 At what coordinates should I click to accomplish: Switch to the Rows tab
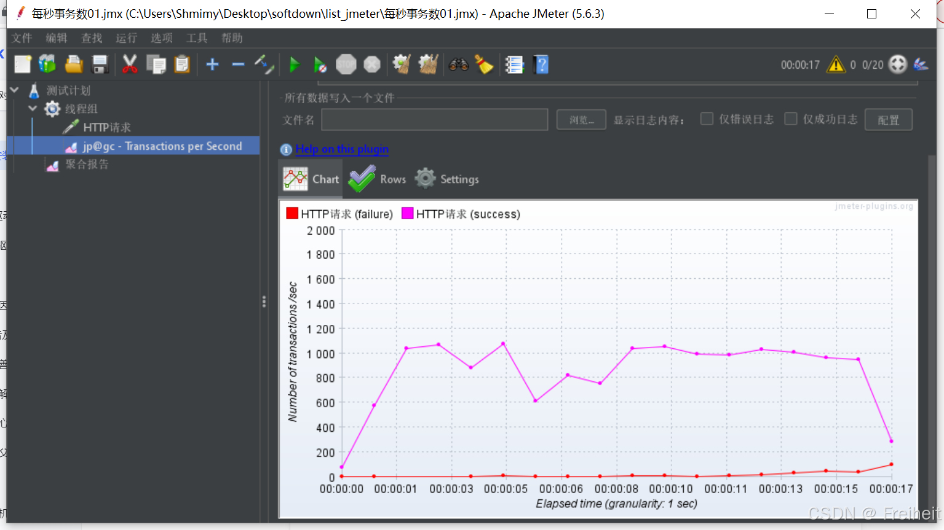(x=377, y=179)
